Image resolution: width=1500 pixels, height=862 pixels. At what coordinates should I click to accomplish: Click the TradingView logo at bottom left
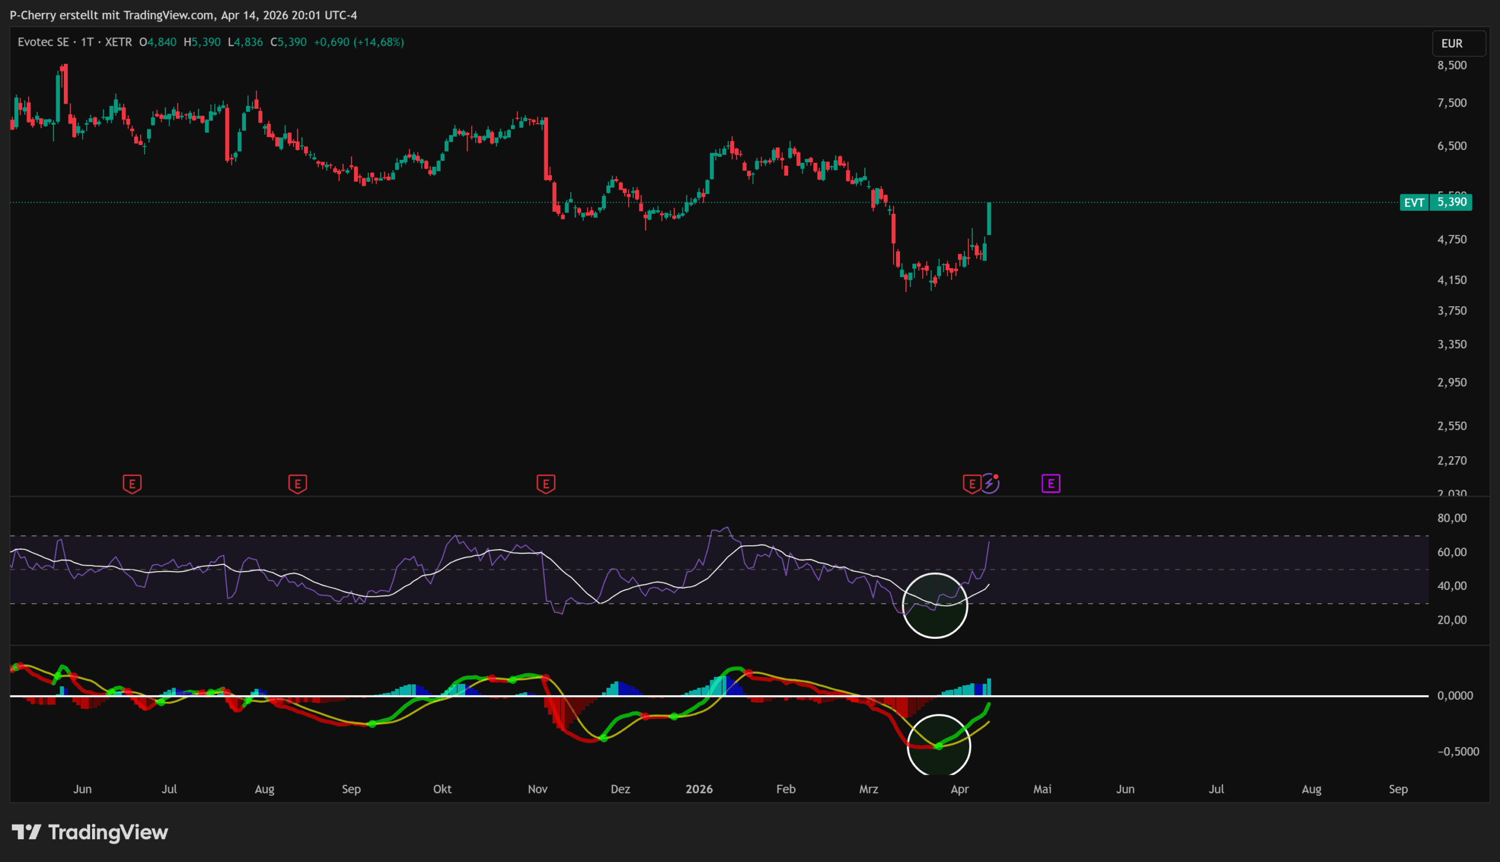click(90, 832)
